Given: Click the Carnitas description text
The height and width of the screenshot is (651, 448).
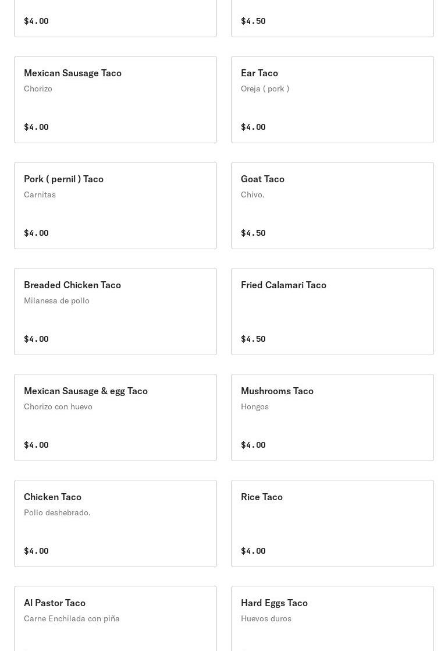Looking at the screenshot, I should tap(40, 194).
